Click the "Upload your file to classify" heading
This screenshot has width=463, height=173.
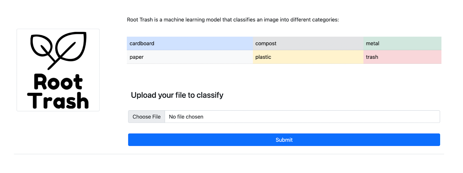coord(177,95)
